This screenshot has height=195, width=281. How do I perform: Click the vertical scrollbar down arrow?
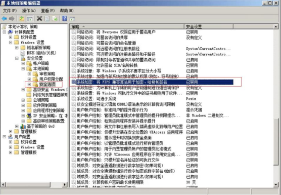click(x=276, y=184)
